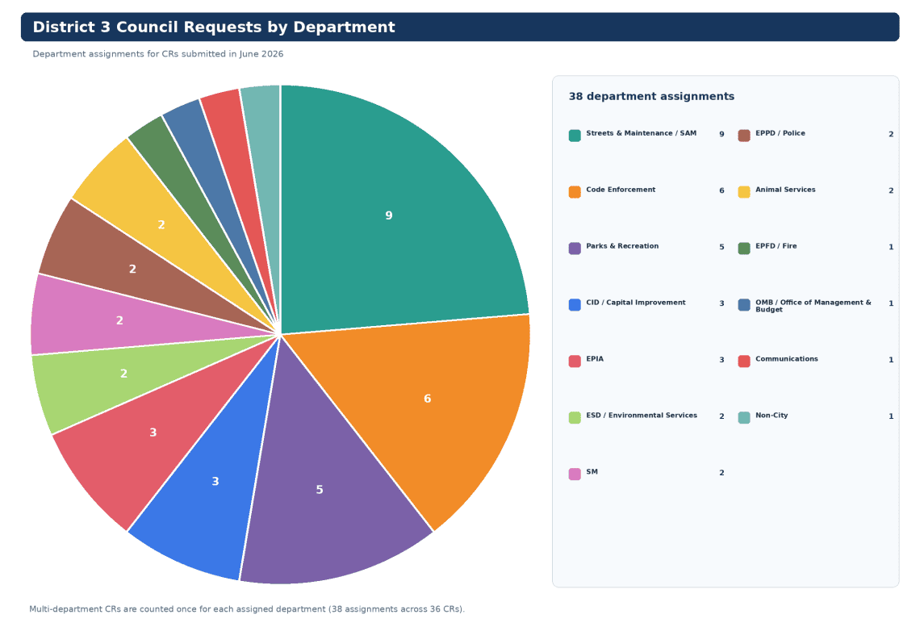The height and width of the screenshot is (627, 920).
Task: Click the 'District 3 Council Requests by Department' title
Action: click(x=214, y=27)
